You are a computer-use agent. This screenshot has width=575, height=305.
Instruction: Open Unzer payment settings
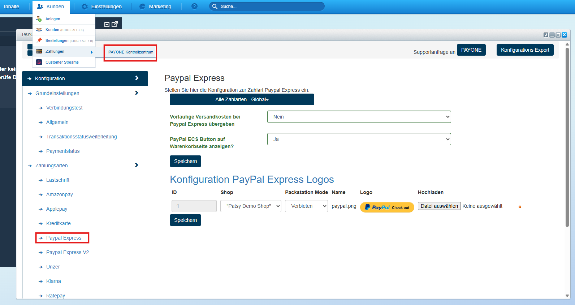coord(53,267)
